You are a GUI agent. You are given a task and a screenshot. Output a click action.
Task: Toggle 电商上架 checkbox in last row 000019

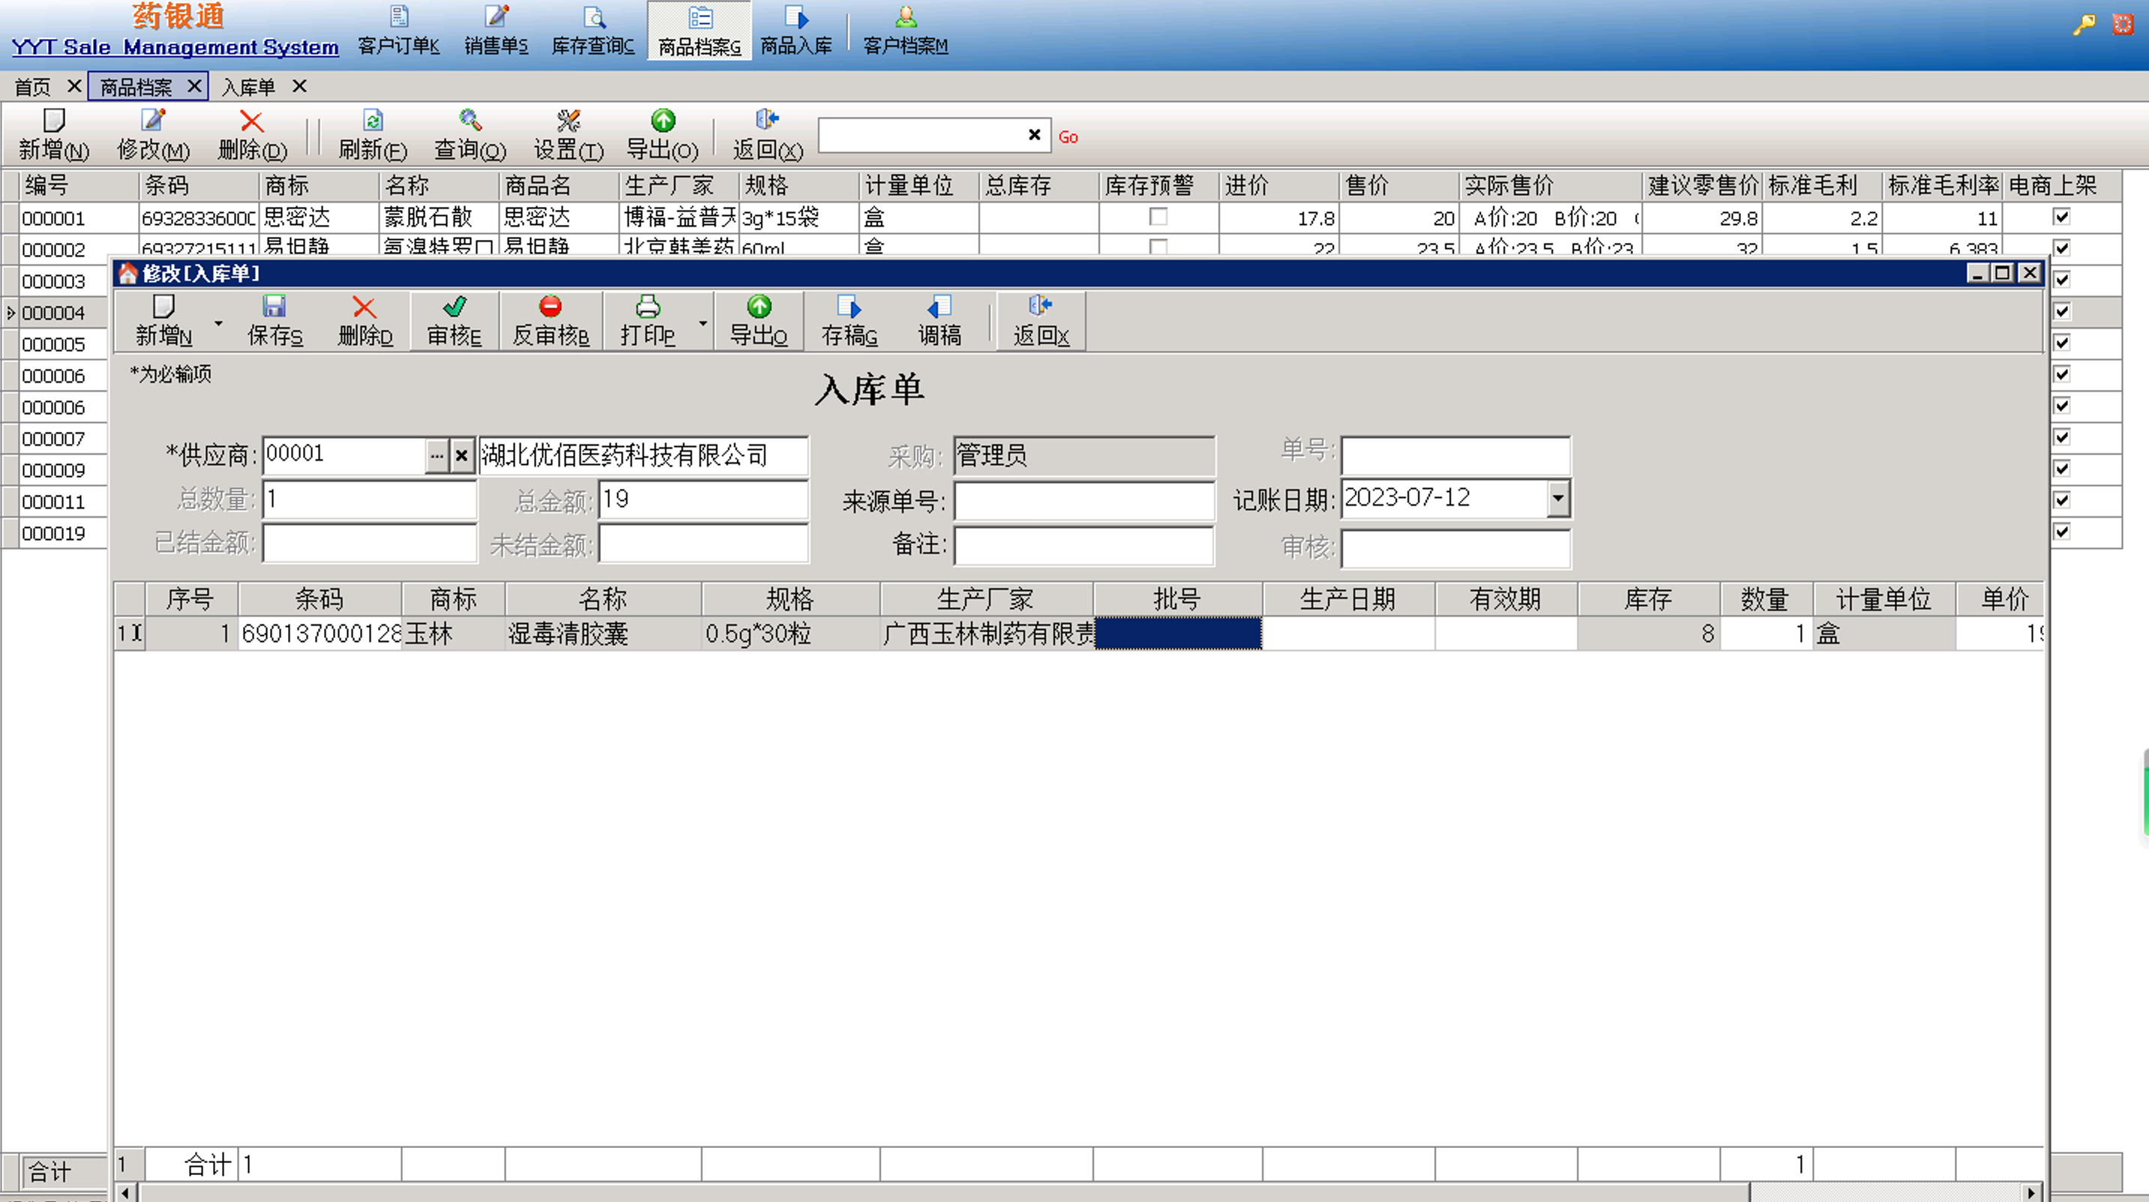(x=2061, y=531)
